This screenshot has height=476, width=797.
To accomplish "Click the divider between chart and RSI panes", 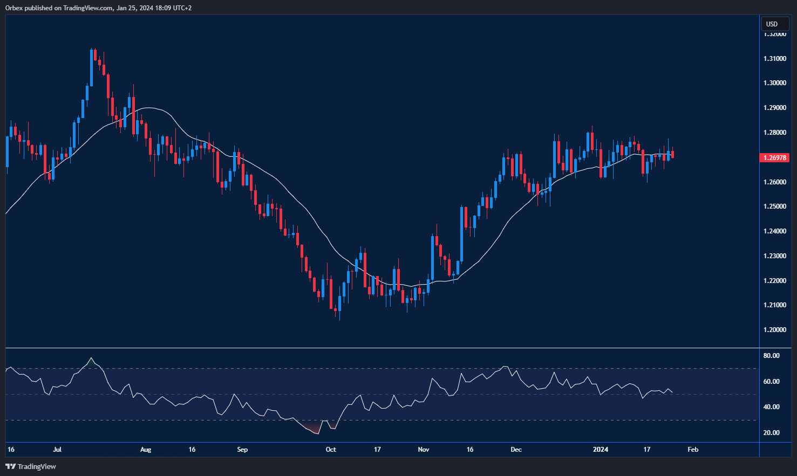I will click(x=378, y=347).
